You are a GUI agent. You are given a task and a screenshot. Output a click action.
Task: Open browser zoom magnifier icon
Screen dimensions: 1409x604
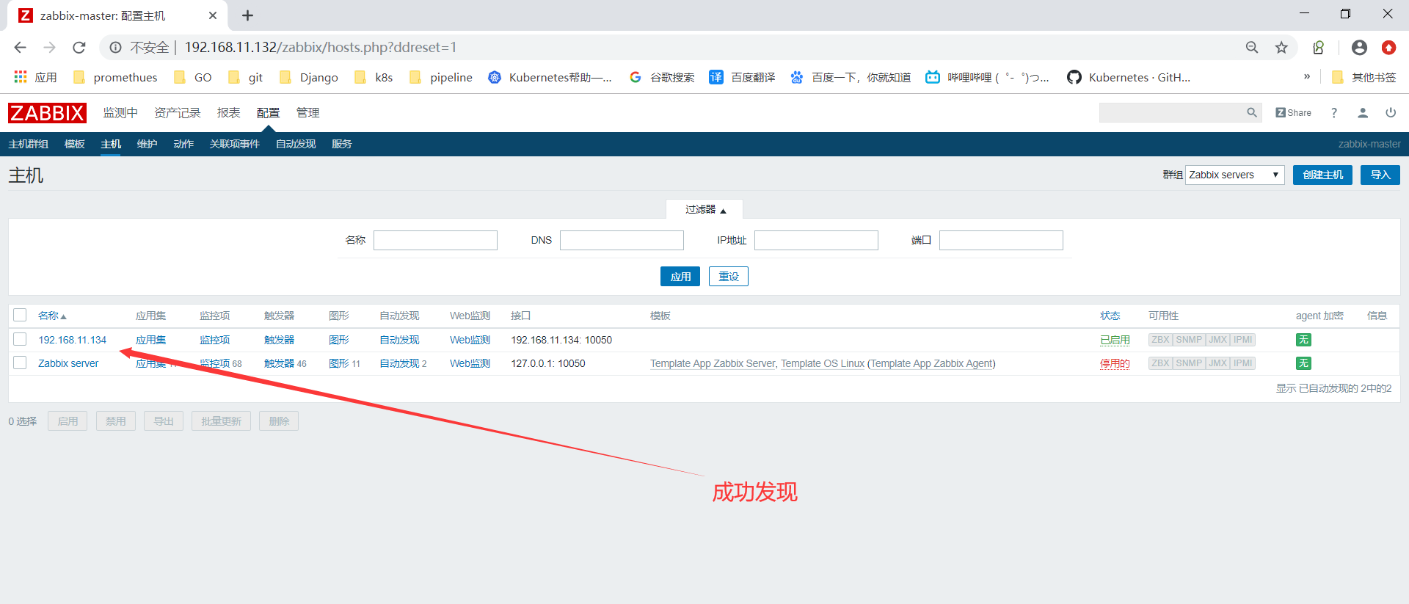tap(1252, 47)
